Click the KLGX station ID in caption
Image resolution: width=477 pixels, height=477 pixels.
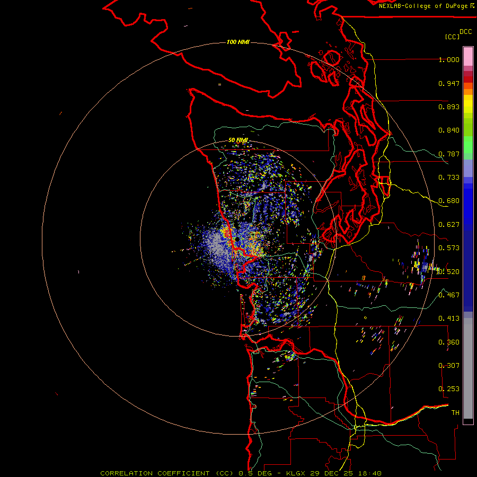(296, 473)
